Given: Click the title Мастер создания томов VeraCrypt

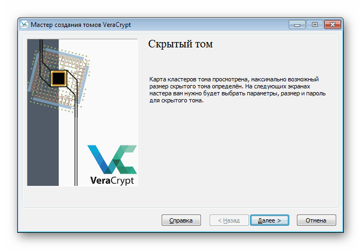Looking at the screenshot, I should pyautogui.click(x=81, y=25).
